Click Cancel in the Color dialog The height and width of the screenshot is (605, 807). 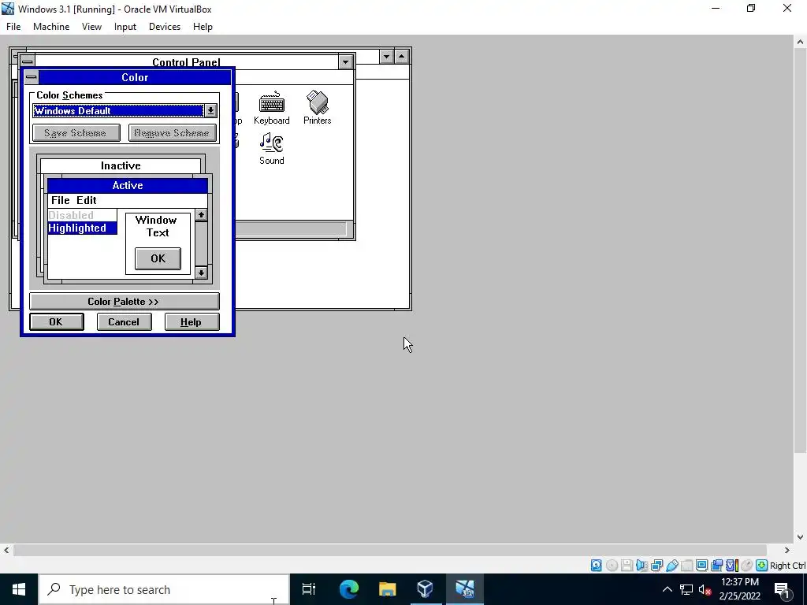click(124, 322)
